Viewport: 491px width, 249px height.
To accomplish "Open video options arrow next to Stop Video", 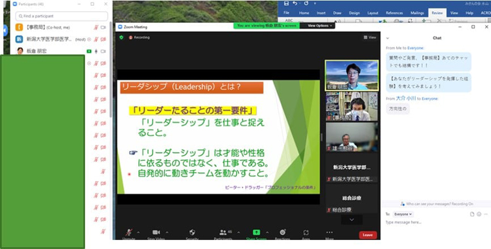I will pos(166,233).
